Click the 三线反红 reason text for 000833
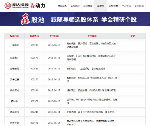This screenshot has height=126, width=150. click(x=86, y=69)
